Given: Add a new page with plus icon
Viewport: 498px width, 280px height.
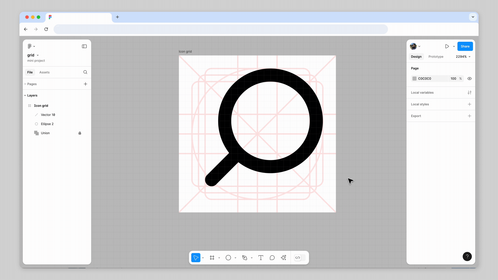Looking at the screenshot, I should tap(86, 84).
